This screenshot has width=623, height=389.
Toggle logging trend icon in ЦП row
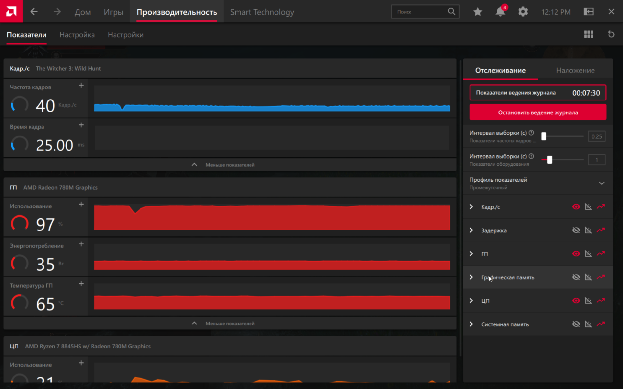pos(601,301)
